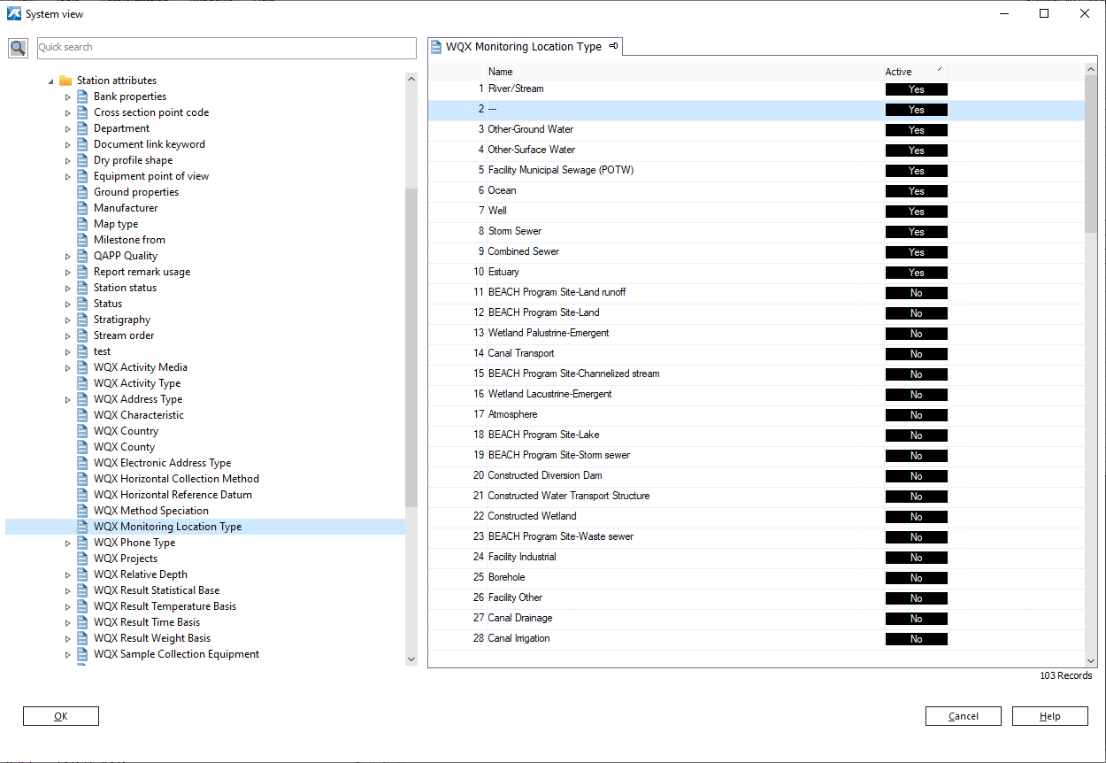Screen dimensions: 1106x763
Task: Expand the WQX Activity Media node
Action: 68,367
